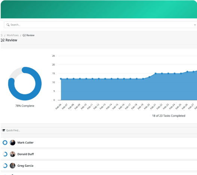The width and height of the screenshot is (197, 175).
Task: Click the Feb-20 data point on chart
Action: (x=149, y=77)
